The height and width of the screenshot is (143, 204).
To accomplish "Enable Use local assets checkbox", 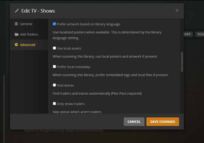I will [x=54, y=48].
